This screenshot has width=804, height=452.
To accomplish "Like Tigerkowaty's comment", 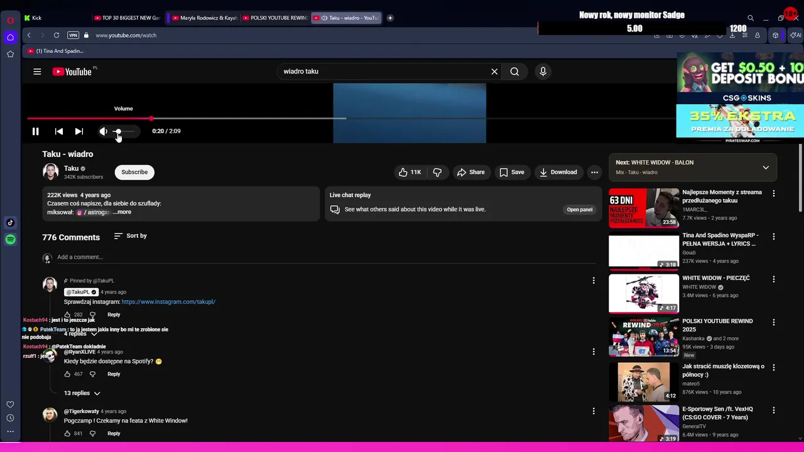I will [x=67, y=433].
